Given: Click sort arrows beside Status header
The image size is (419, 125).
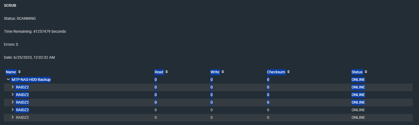Looking at the screenshot, I should pos(366,72).
